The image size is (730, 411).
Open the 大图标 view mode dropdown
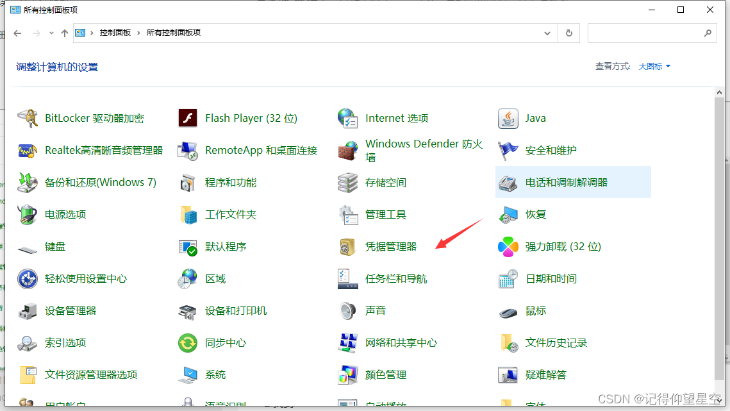point(654,67)
